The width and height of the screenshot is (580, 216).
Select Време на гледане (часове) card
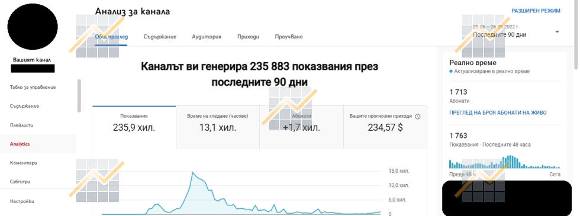pyautogui.click(x=218, y=128)
